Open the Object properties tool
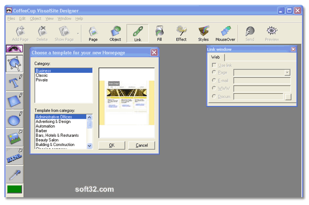 [115, 34]
